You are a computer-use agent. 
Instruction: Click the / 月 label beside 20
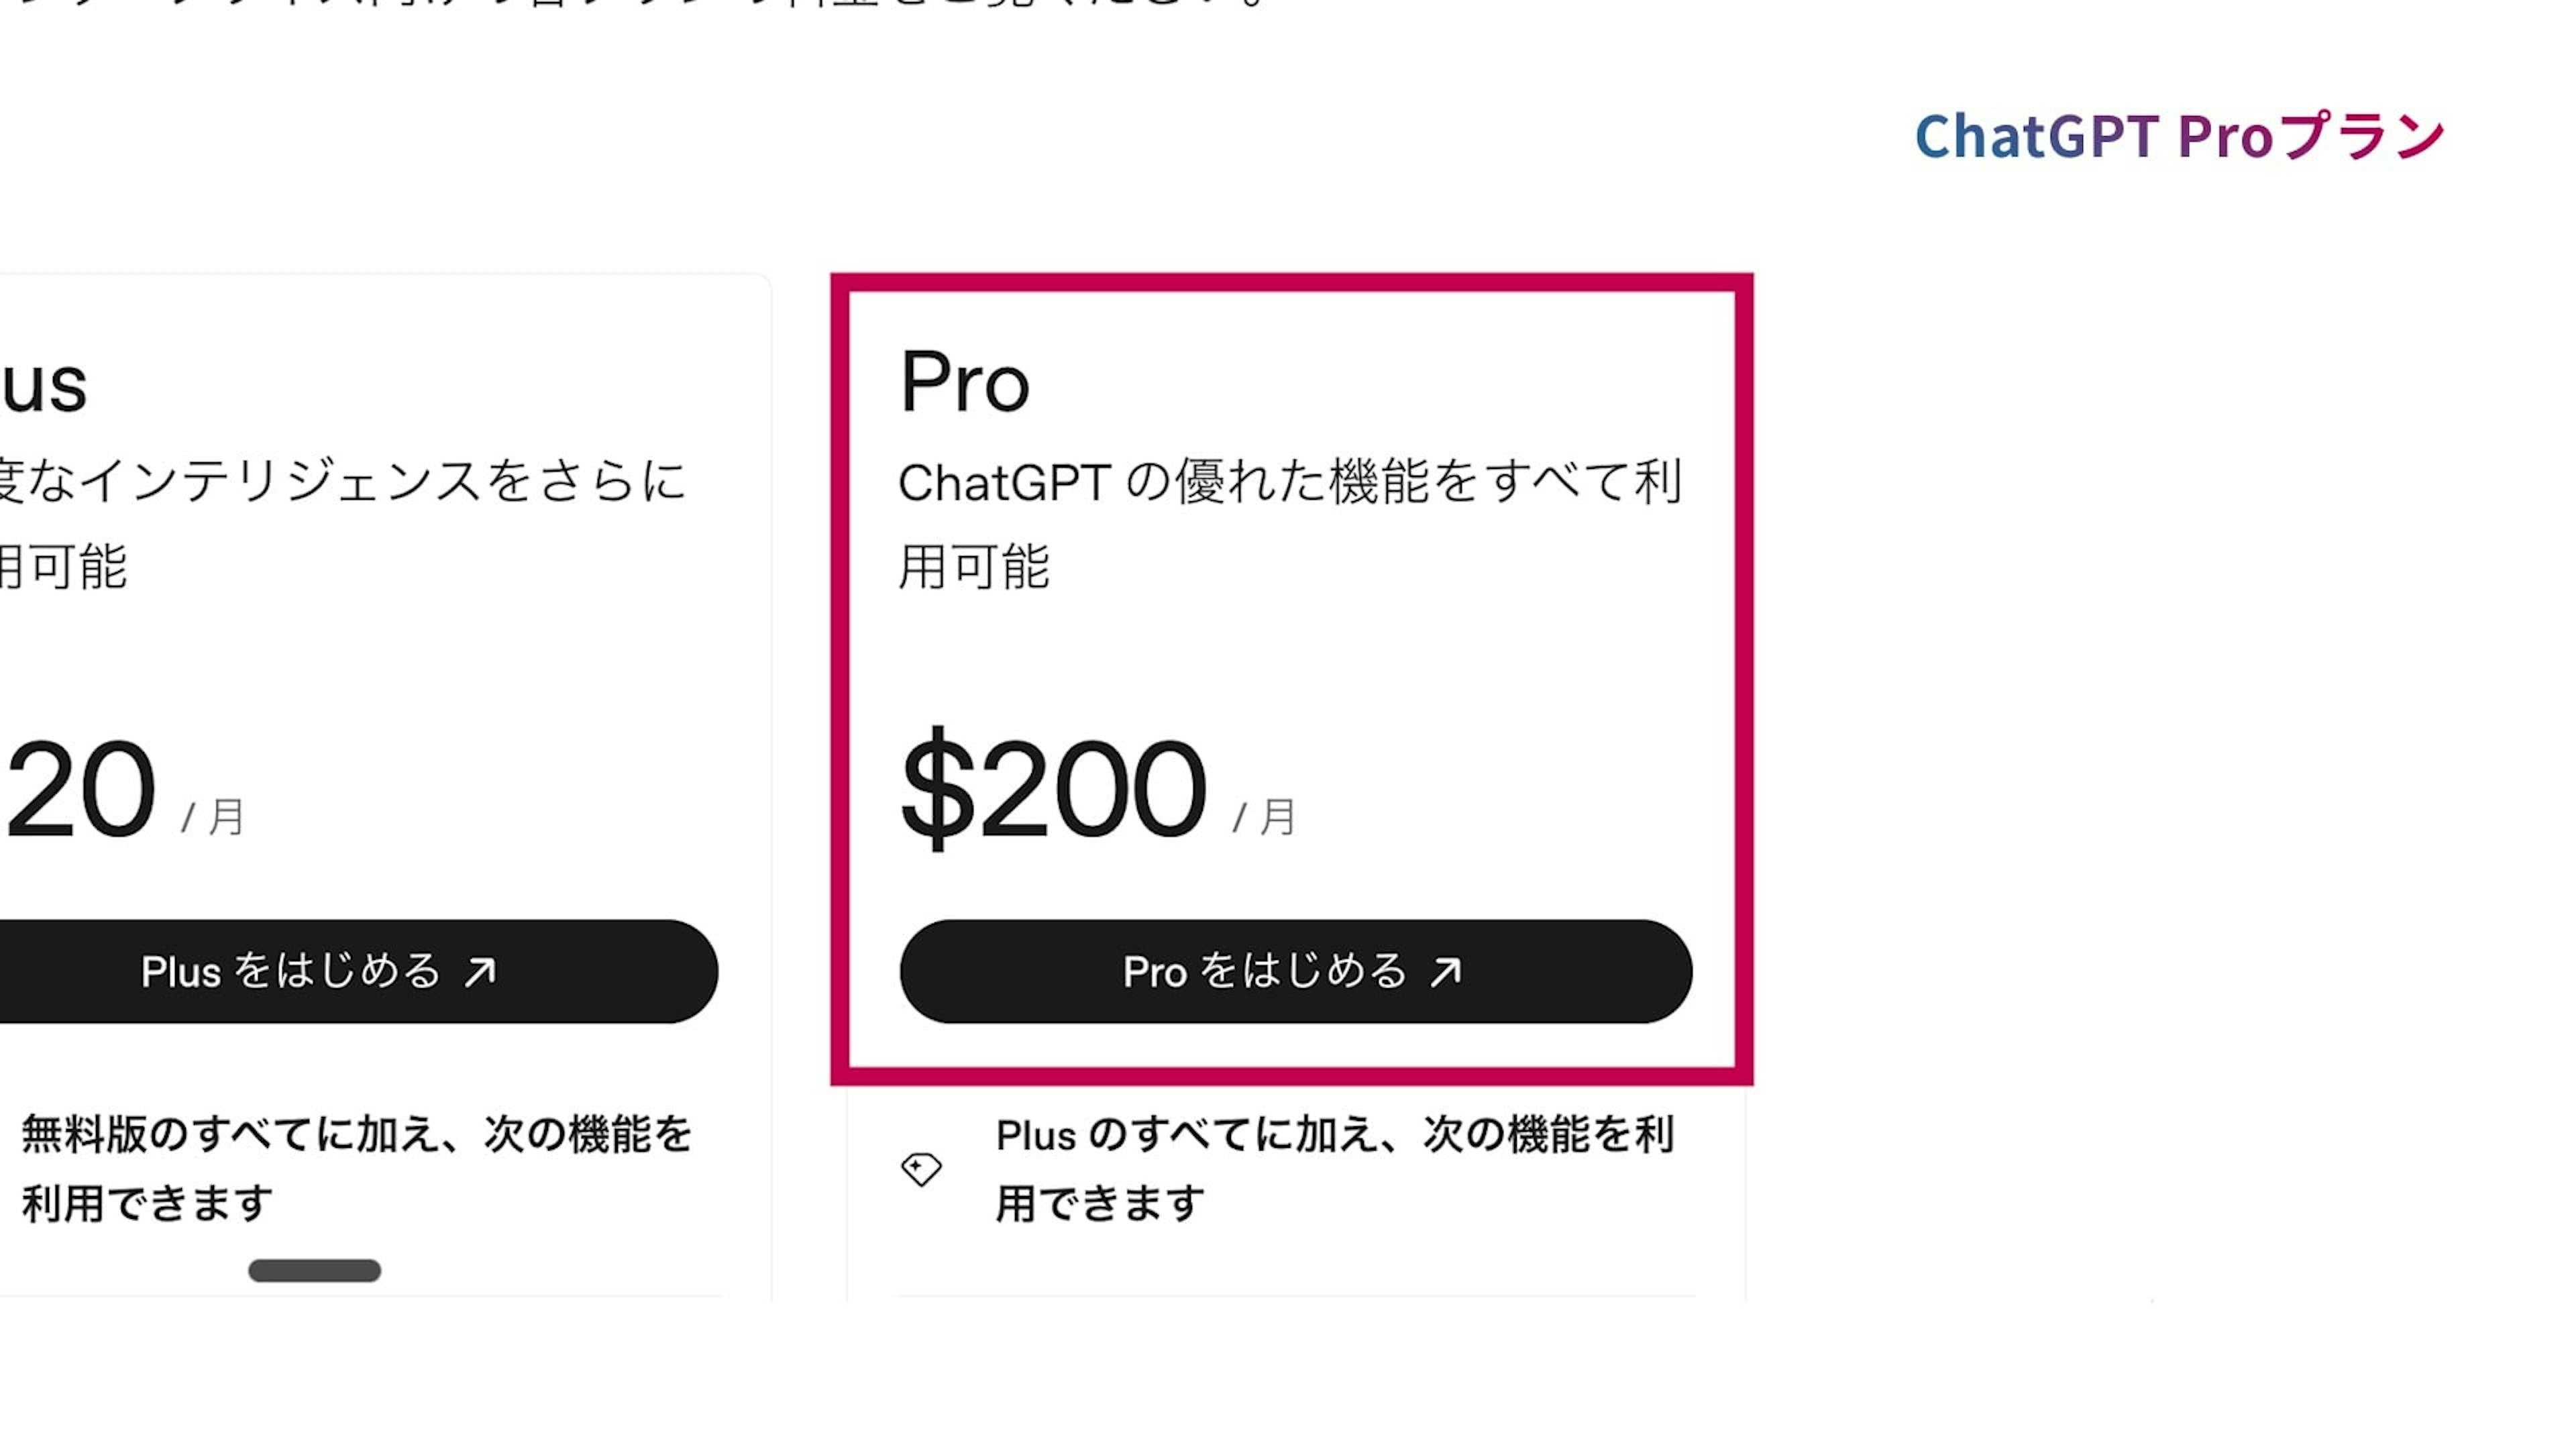[213, 817]
